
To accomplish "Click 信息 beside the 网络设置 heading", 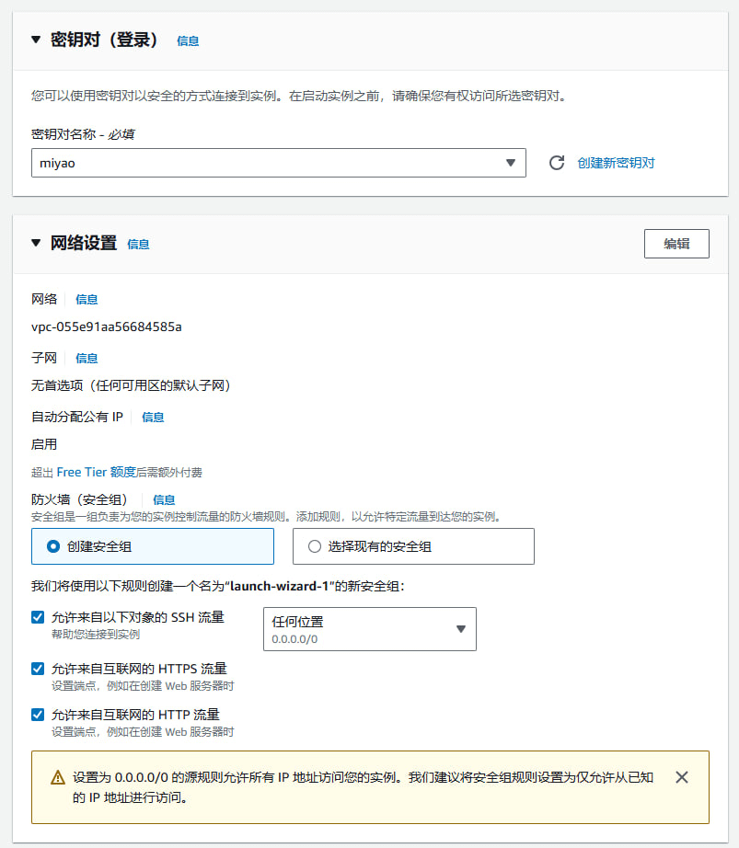I will 138,245.
